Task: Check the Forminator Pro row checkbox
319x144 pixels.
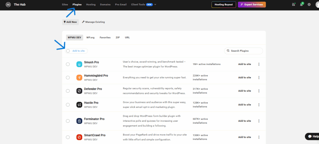Action: pos(68,121)
